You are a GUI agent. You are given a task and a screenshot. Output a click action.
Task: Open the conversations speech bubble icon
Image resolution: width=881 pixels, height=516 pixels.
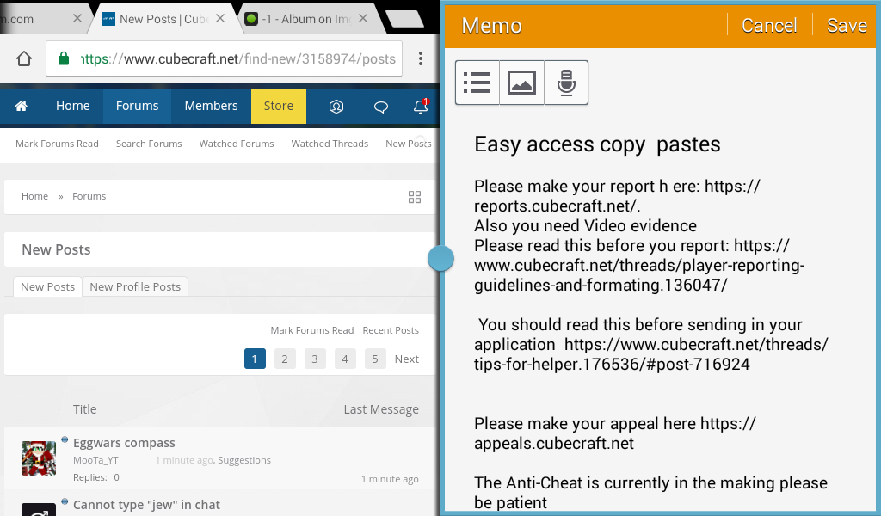click(381, 106)
